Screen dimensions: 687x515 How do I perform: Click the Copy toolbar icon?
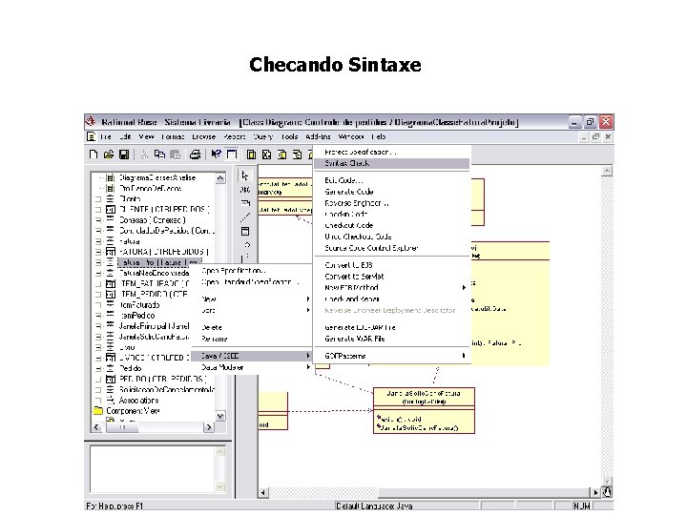(159, 154)
